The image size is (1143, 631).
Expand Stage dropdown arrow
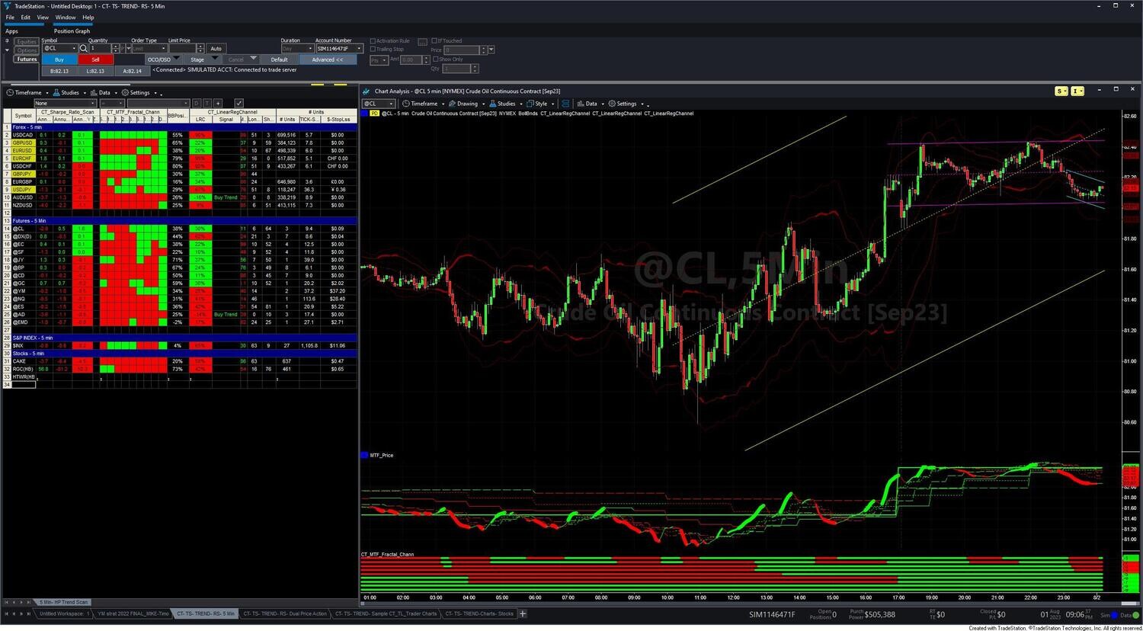(x=215, y=59)
